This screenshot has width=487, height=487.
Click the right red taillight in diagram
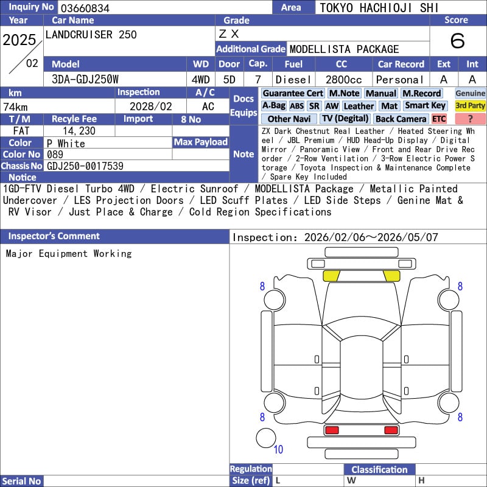(391, 430)
